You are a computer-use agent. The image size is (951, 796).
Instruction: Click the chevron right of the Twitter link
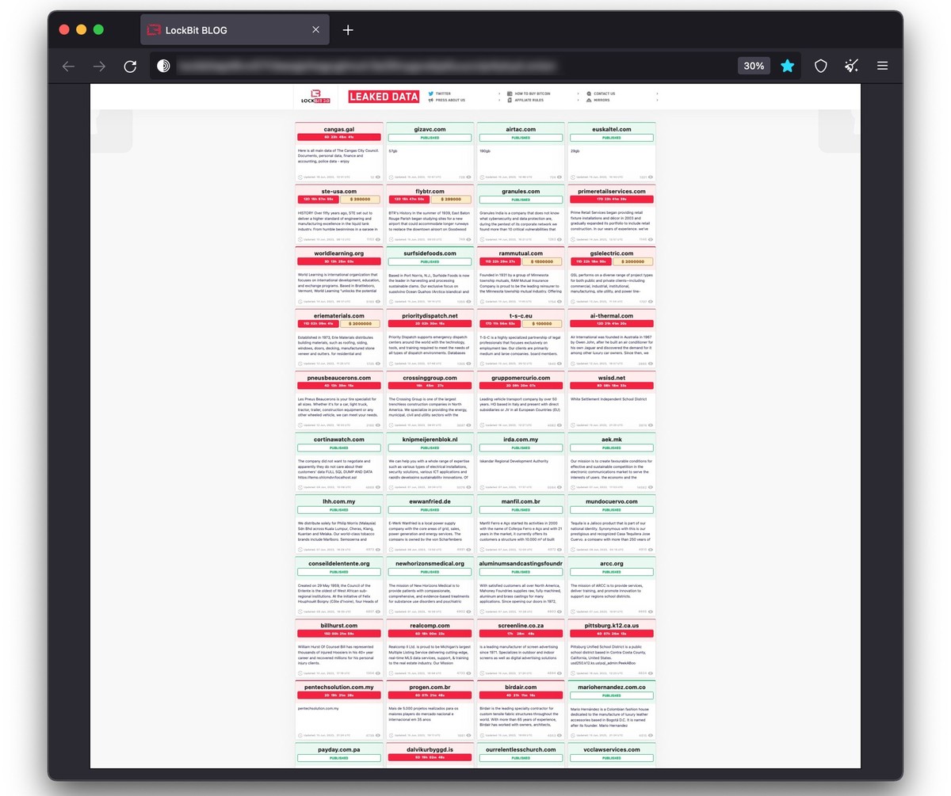[499, 93]
